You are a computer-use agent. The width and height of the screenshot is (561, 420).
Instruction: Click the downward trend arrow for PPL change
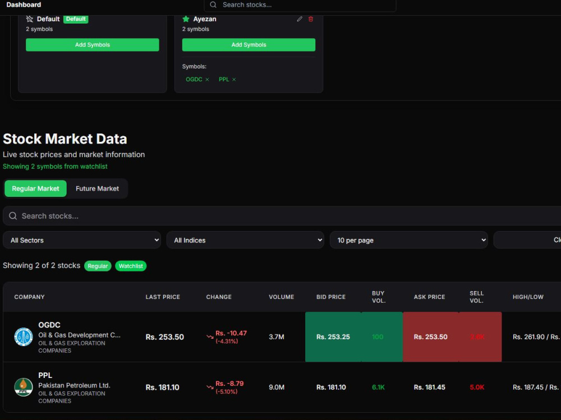[210, 387]
